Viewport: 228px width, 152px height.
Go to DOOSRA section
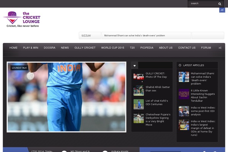tap(49, 48)
